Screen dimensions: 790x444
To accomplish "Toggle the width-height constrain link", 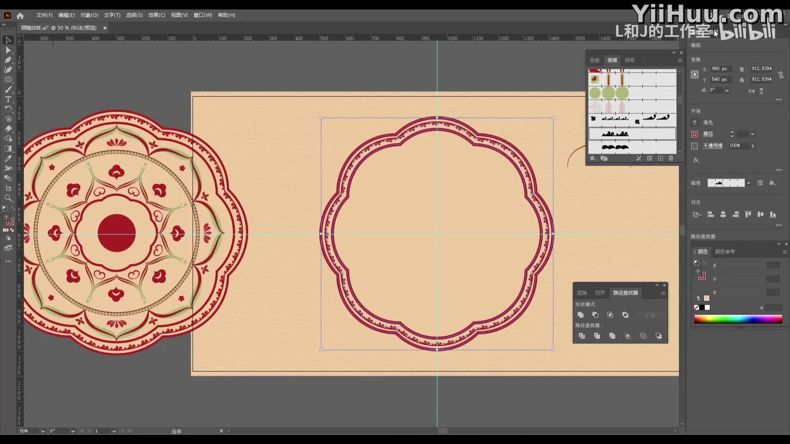I will coord(781,75).
